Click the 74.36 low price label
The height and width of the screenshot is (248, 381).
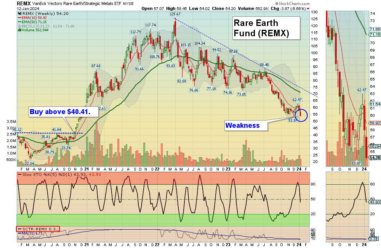point(228,92)
